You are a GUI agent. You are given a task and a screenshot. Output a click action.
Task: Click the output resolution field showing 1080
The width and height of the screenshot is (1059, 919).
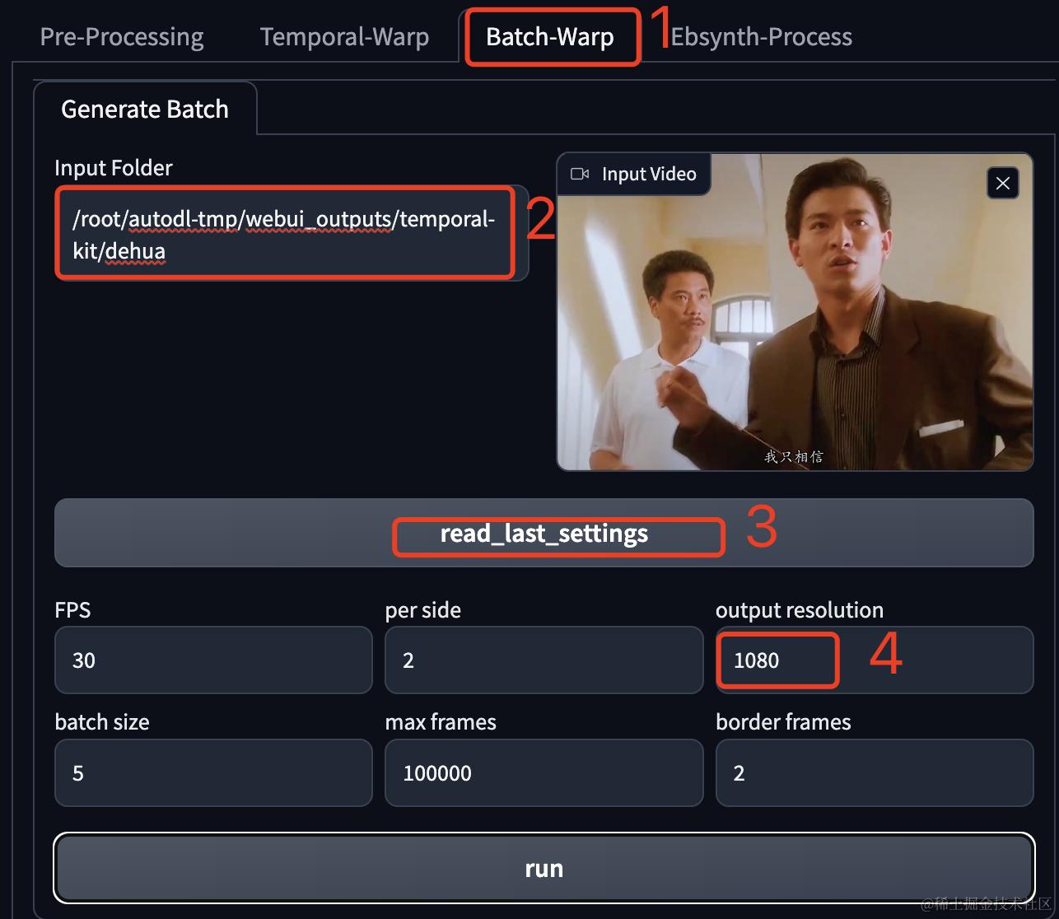(875, 660)
